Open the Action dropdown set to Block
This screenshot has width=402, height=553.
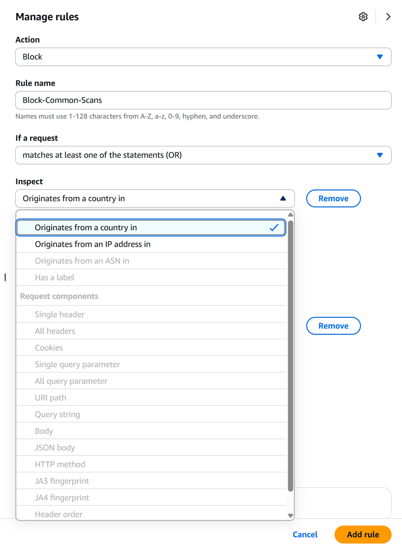pyautogui.click(x=203, y=57)
